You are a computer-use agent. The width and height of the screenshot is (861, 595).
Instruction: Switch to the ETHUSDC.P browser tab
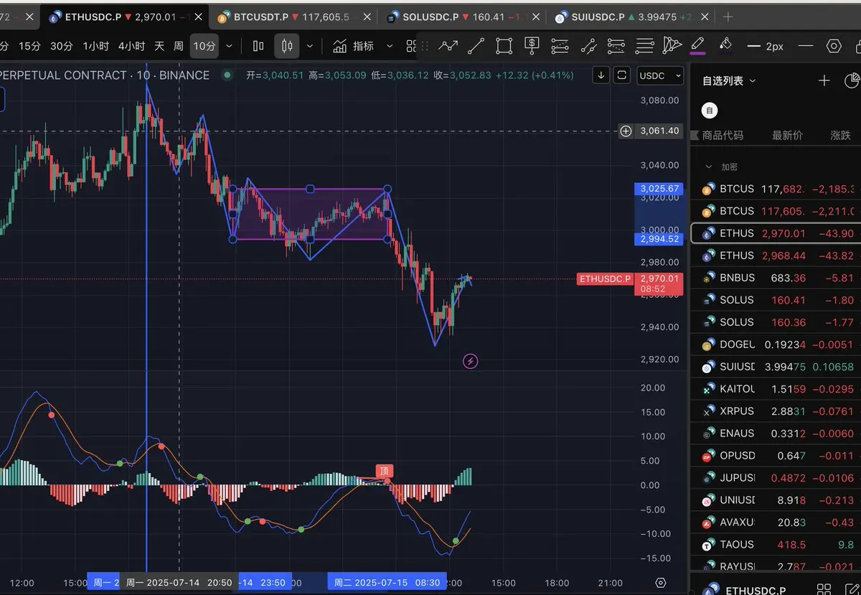click(x=123, y=17)
